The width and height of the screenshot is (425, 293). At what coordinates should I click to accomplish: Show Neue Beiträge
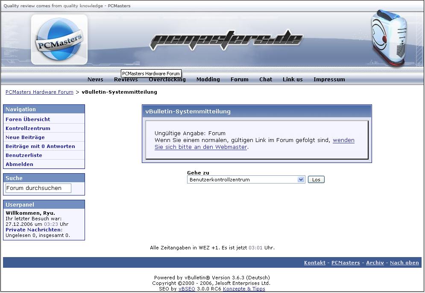coord(25,137)
